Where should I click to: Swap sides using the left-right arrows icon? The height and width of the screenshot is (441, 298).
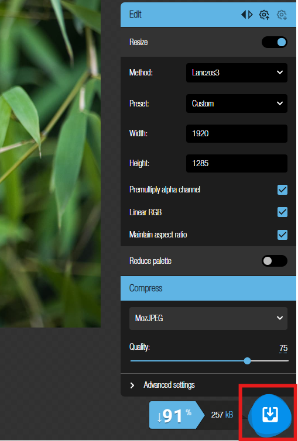247,15
